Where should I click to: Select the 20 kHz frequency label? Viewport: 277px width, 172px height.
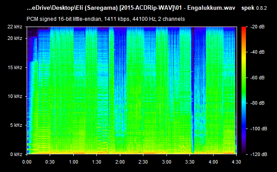pos(15,38)
